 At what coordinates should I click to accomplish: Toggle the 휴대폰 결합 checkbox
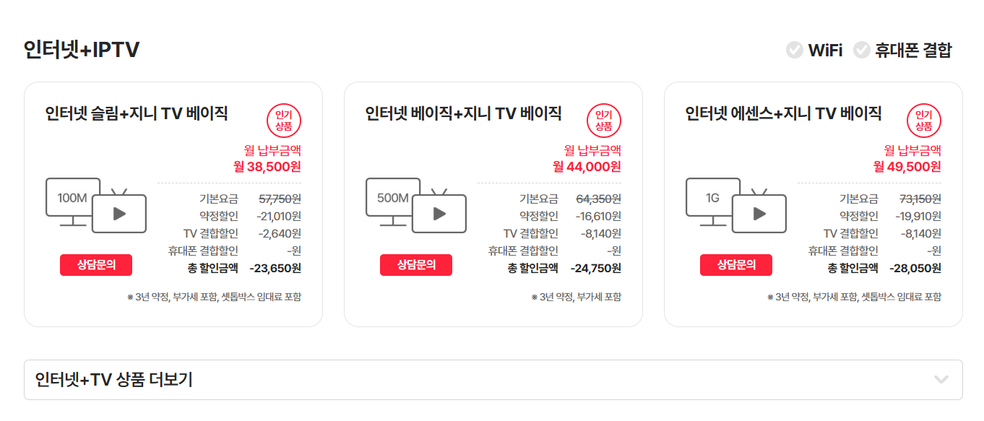[861, 50]
